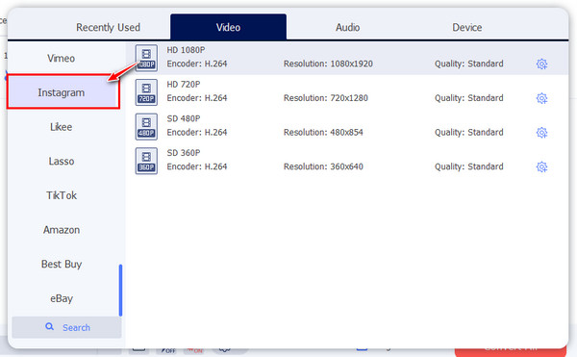Image resolution: width=577 pixels, height=357 pixels.
Task: Click Resolution: 480x854 text
Action: tap(323, 132)
